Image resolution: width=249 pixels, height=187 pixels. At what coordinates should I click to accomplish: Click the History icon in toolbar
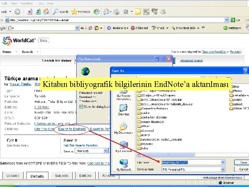(96, 12)
